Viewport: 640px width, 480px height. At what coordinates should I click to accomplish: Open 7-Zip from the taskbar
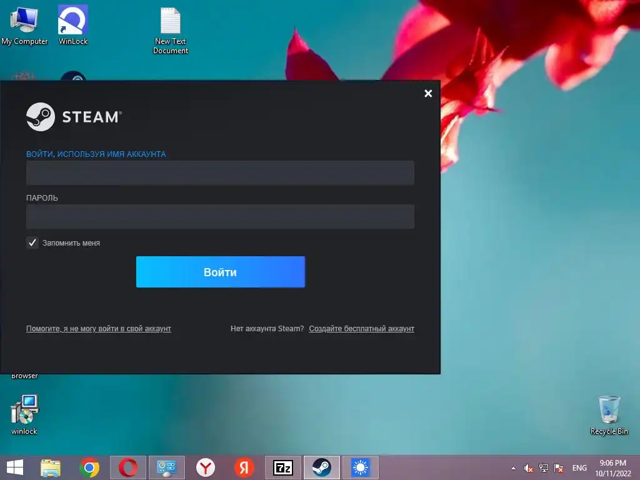click(283, 467)
